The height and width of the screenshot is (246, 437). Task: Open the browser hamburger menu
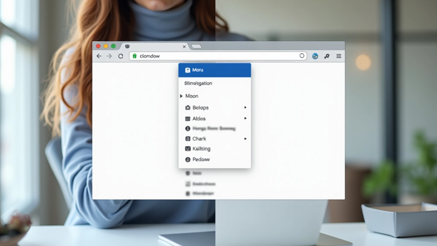338,56
